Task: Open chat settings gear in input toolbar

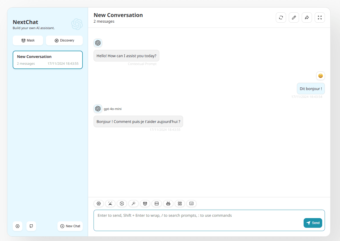Action: [99, 204]
